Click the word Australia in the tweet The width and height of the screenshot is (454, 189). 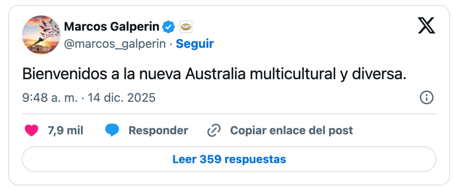pyautogui.click(x=215, y=74)
